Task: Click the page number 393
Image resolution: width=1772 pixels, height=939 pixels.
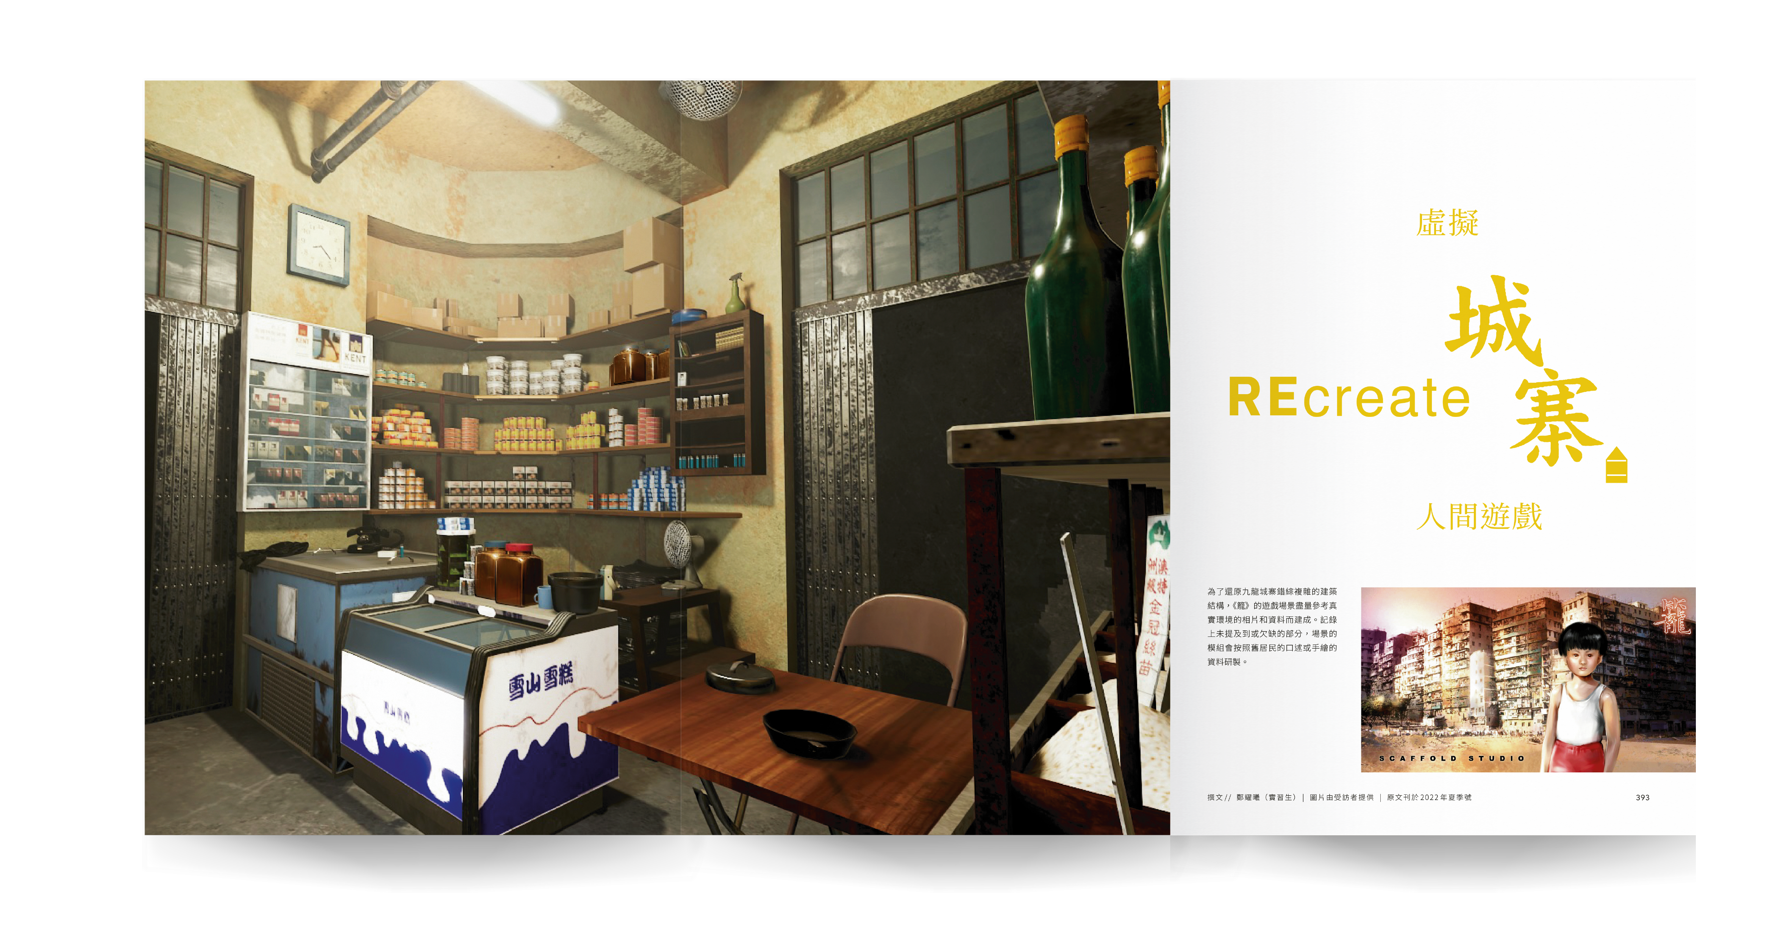Action: pos(1642,797)
